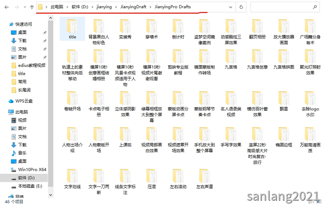Select the 模仿百叶窗效果 folder

click(257, 104)
